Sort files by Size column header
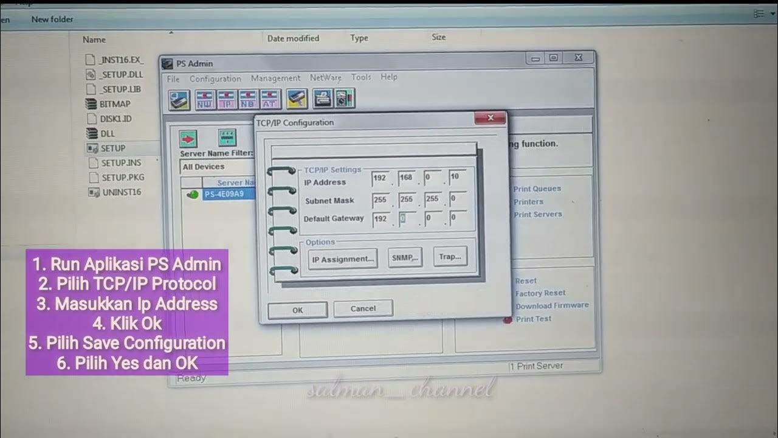Viewport: 778px width, 438px height. 438,37
